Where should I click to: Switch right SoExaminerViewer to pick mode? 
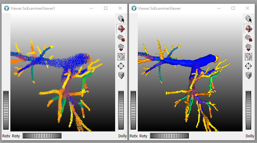point(249,19)
